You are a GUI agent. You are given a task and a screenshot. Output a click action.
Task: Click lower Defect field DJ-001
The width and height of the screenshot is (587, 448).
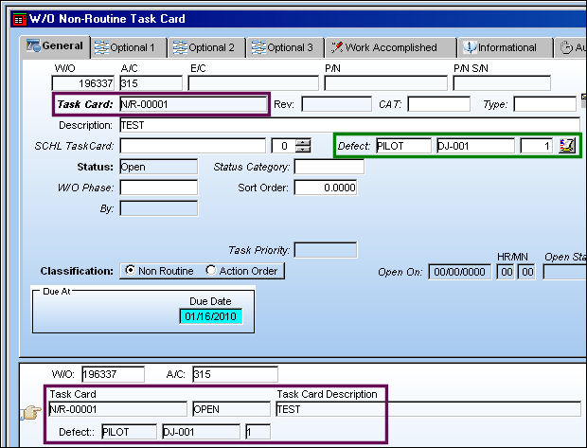201,432
